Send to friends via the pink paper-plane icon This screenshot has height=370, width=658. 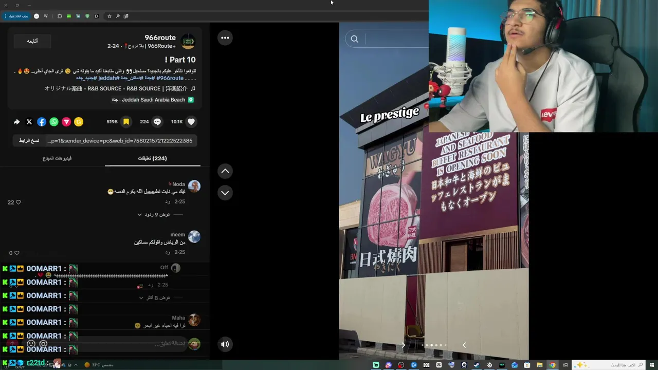pos(66,122)
